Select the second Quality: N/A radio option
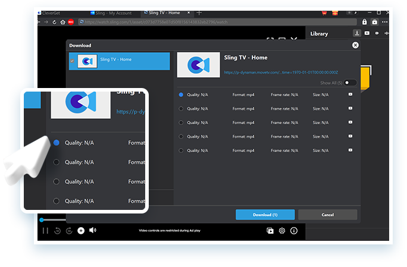Viewport: 407px width, 267px height. click(181, 109)
